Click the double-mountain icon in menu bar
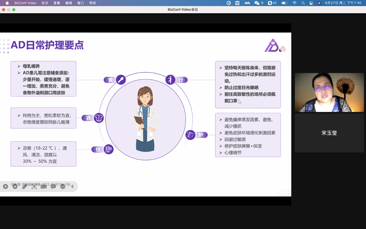The height and width of the screenshot is (229, 366). 247,3
